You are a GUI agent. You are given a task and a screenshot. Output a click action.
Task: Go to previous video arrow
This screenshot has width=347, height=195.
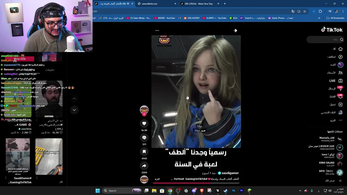[x=74, y=99]
